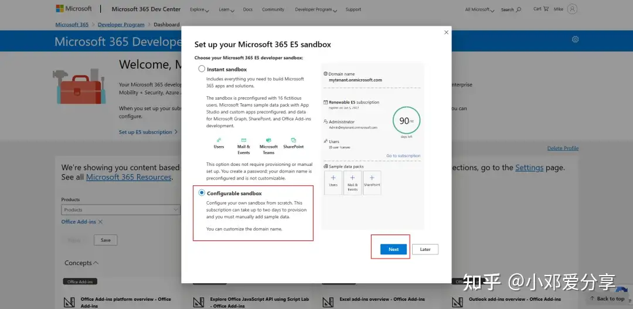Open Explore Office JavaScript API article

pos(260,302)
